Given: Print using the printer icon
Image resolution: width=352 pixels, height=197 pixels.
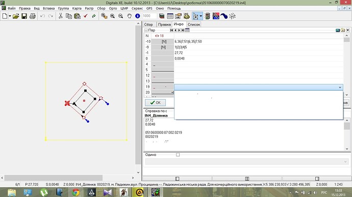Looking at the screenshot, I should point(33,16).
